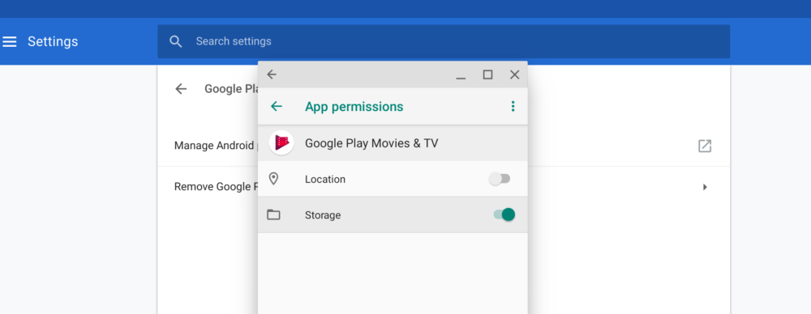The height and width of the screenshot is (314, 811).
Task: Disable the Storage permission toggle
Action: (504, 214)
